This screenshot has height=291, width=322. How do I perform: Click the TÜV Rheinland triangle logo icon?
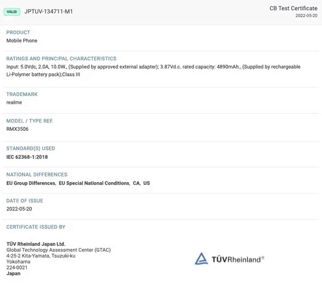201,259
